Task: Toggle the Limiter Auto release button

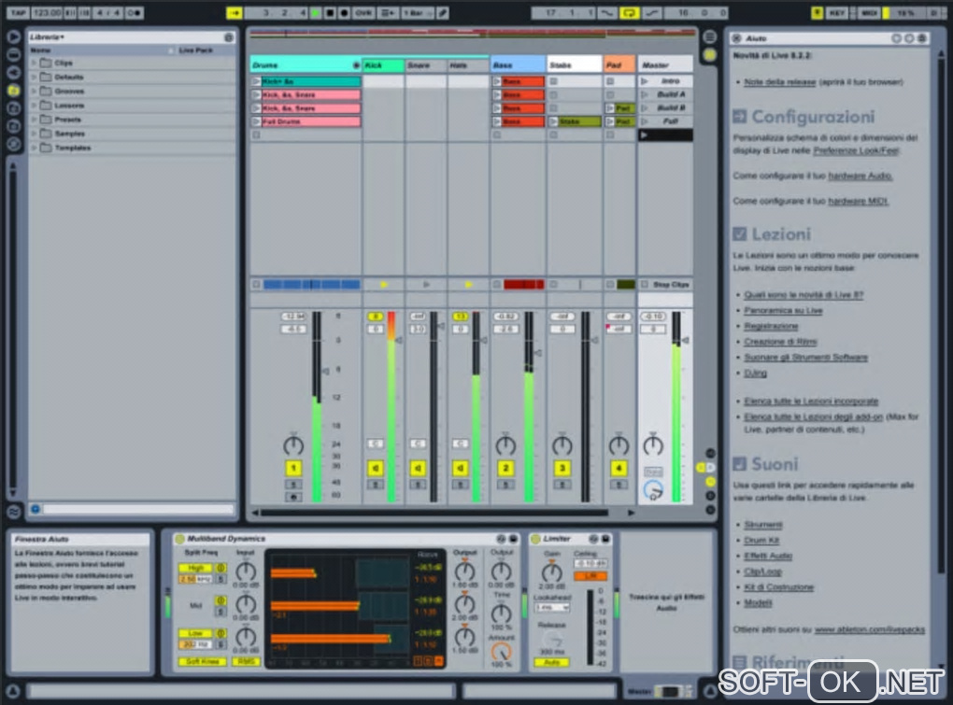Action: point(552,662)
